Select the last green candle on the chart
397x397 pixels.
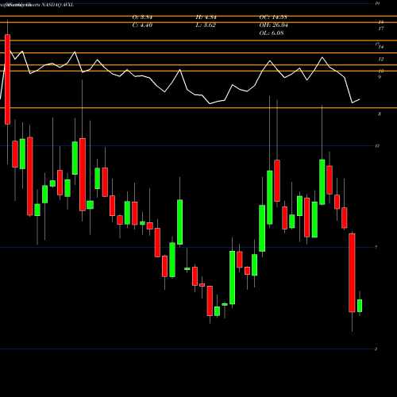(360, 306)
